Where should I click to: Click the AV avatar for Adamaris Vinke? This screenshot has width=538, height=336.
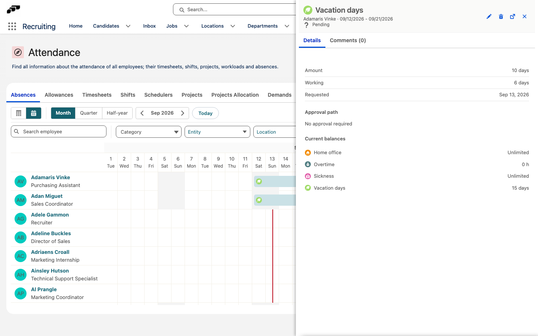click(x=21, y=181)
